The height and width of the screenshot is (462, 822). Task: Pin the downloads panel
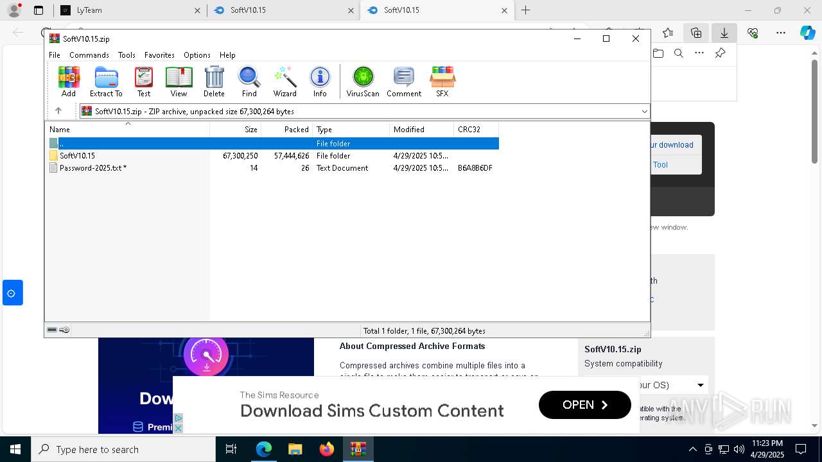[x=720, y=53]
